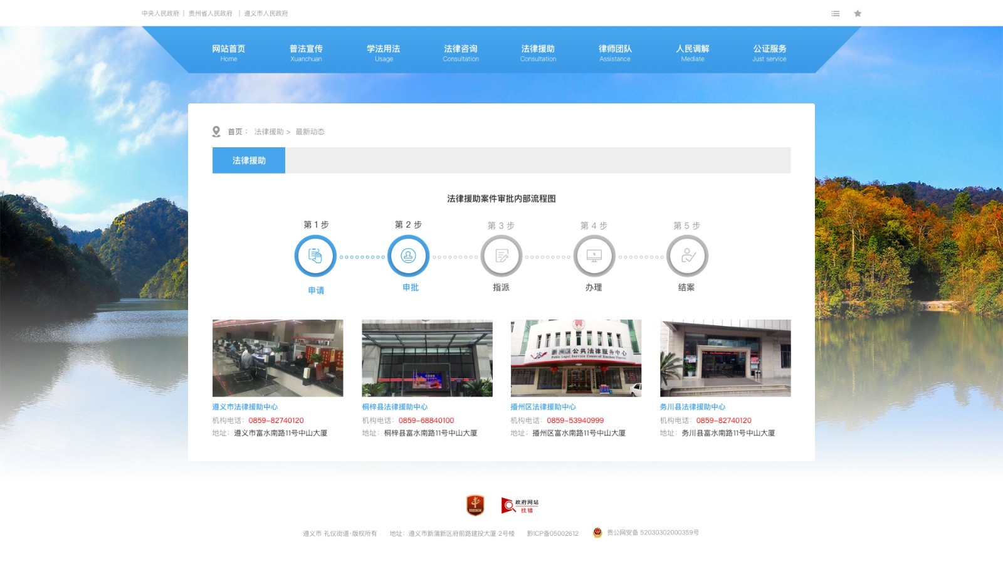Click the 遵义市法律援助中心 title link

pyautogui.click(x=245, y=407)
